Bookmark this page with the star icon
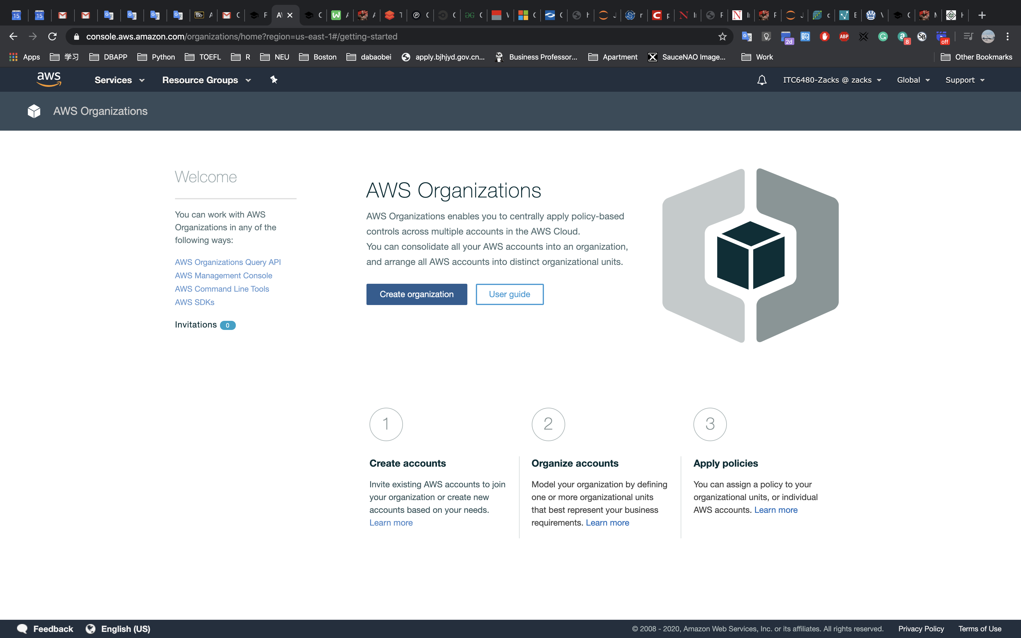Viewport: 1021px width, 638px height. coord(722,37)
